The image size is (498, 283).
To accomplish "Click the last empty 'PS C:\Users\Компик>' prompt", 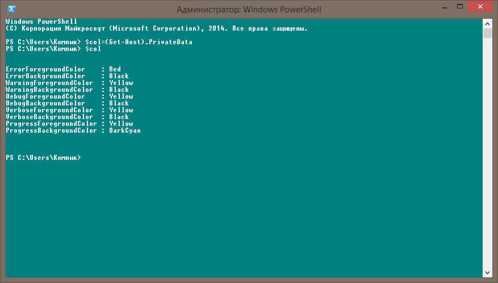I will [44, 158].
